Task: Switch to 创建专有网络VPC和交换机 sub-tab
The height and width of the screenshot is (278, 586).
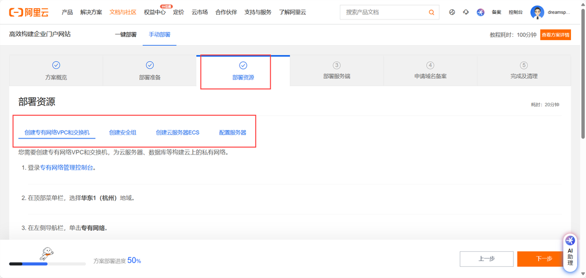Action: (x=57, y=132)
